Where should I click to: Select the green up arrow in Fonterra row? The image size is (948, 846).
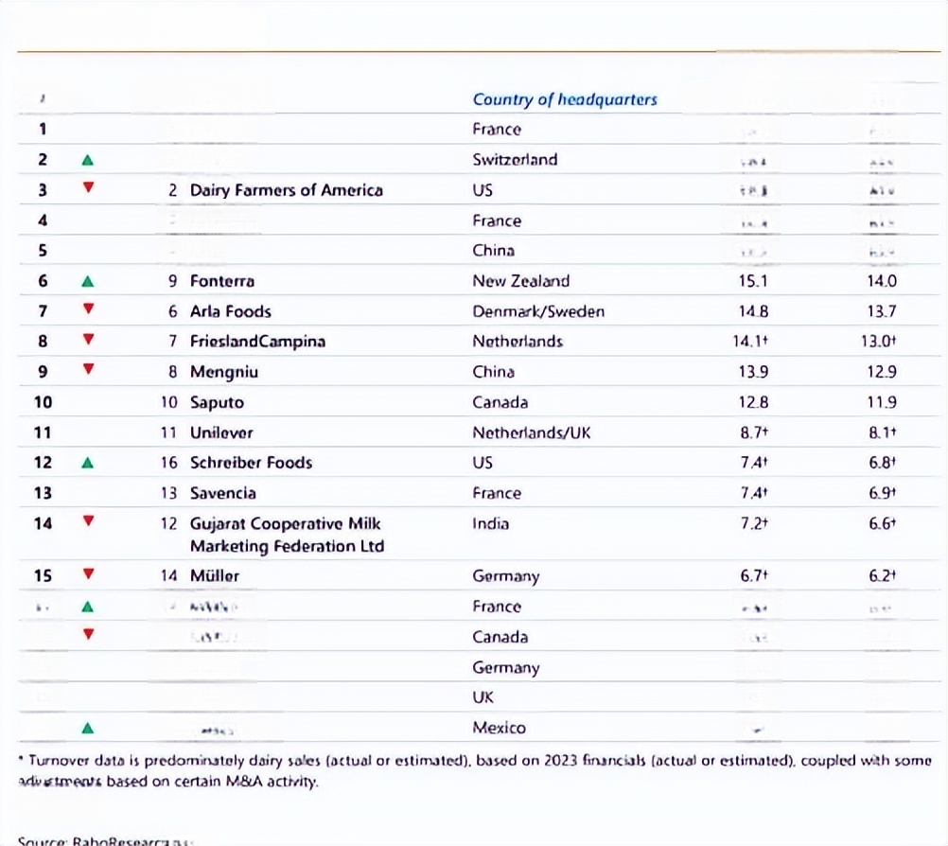[88, 281]
